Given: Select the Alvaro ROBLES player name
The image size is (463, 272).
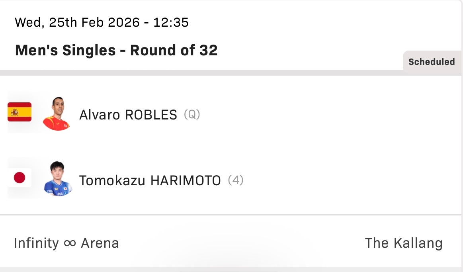Looking at the screenshot, I should (x=128, y=115).
